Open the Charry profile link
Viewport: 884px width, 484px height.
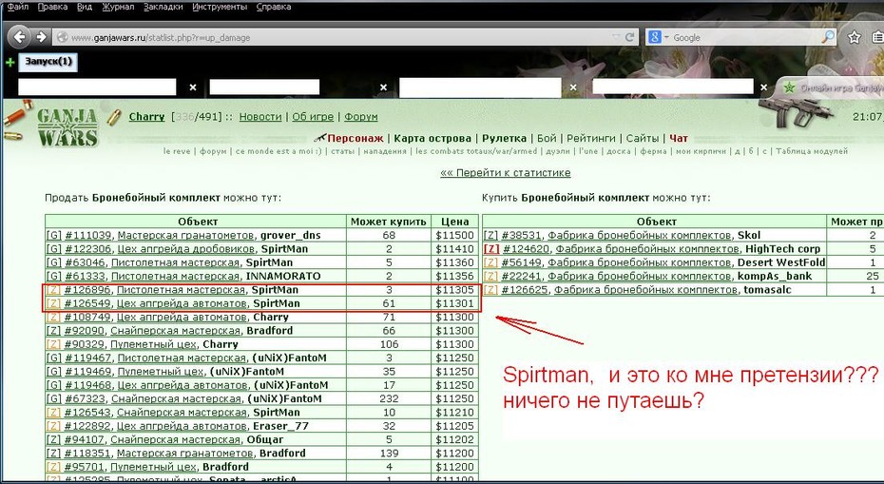[146, 117]
